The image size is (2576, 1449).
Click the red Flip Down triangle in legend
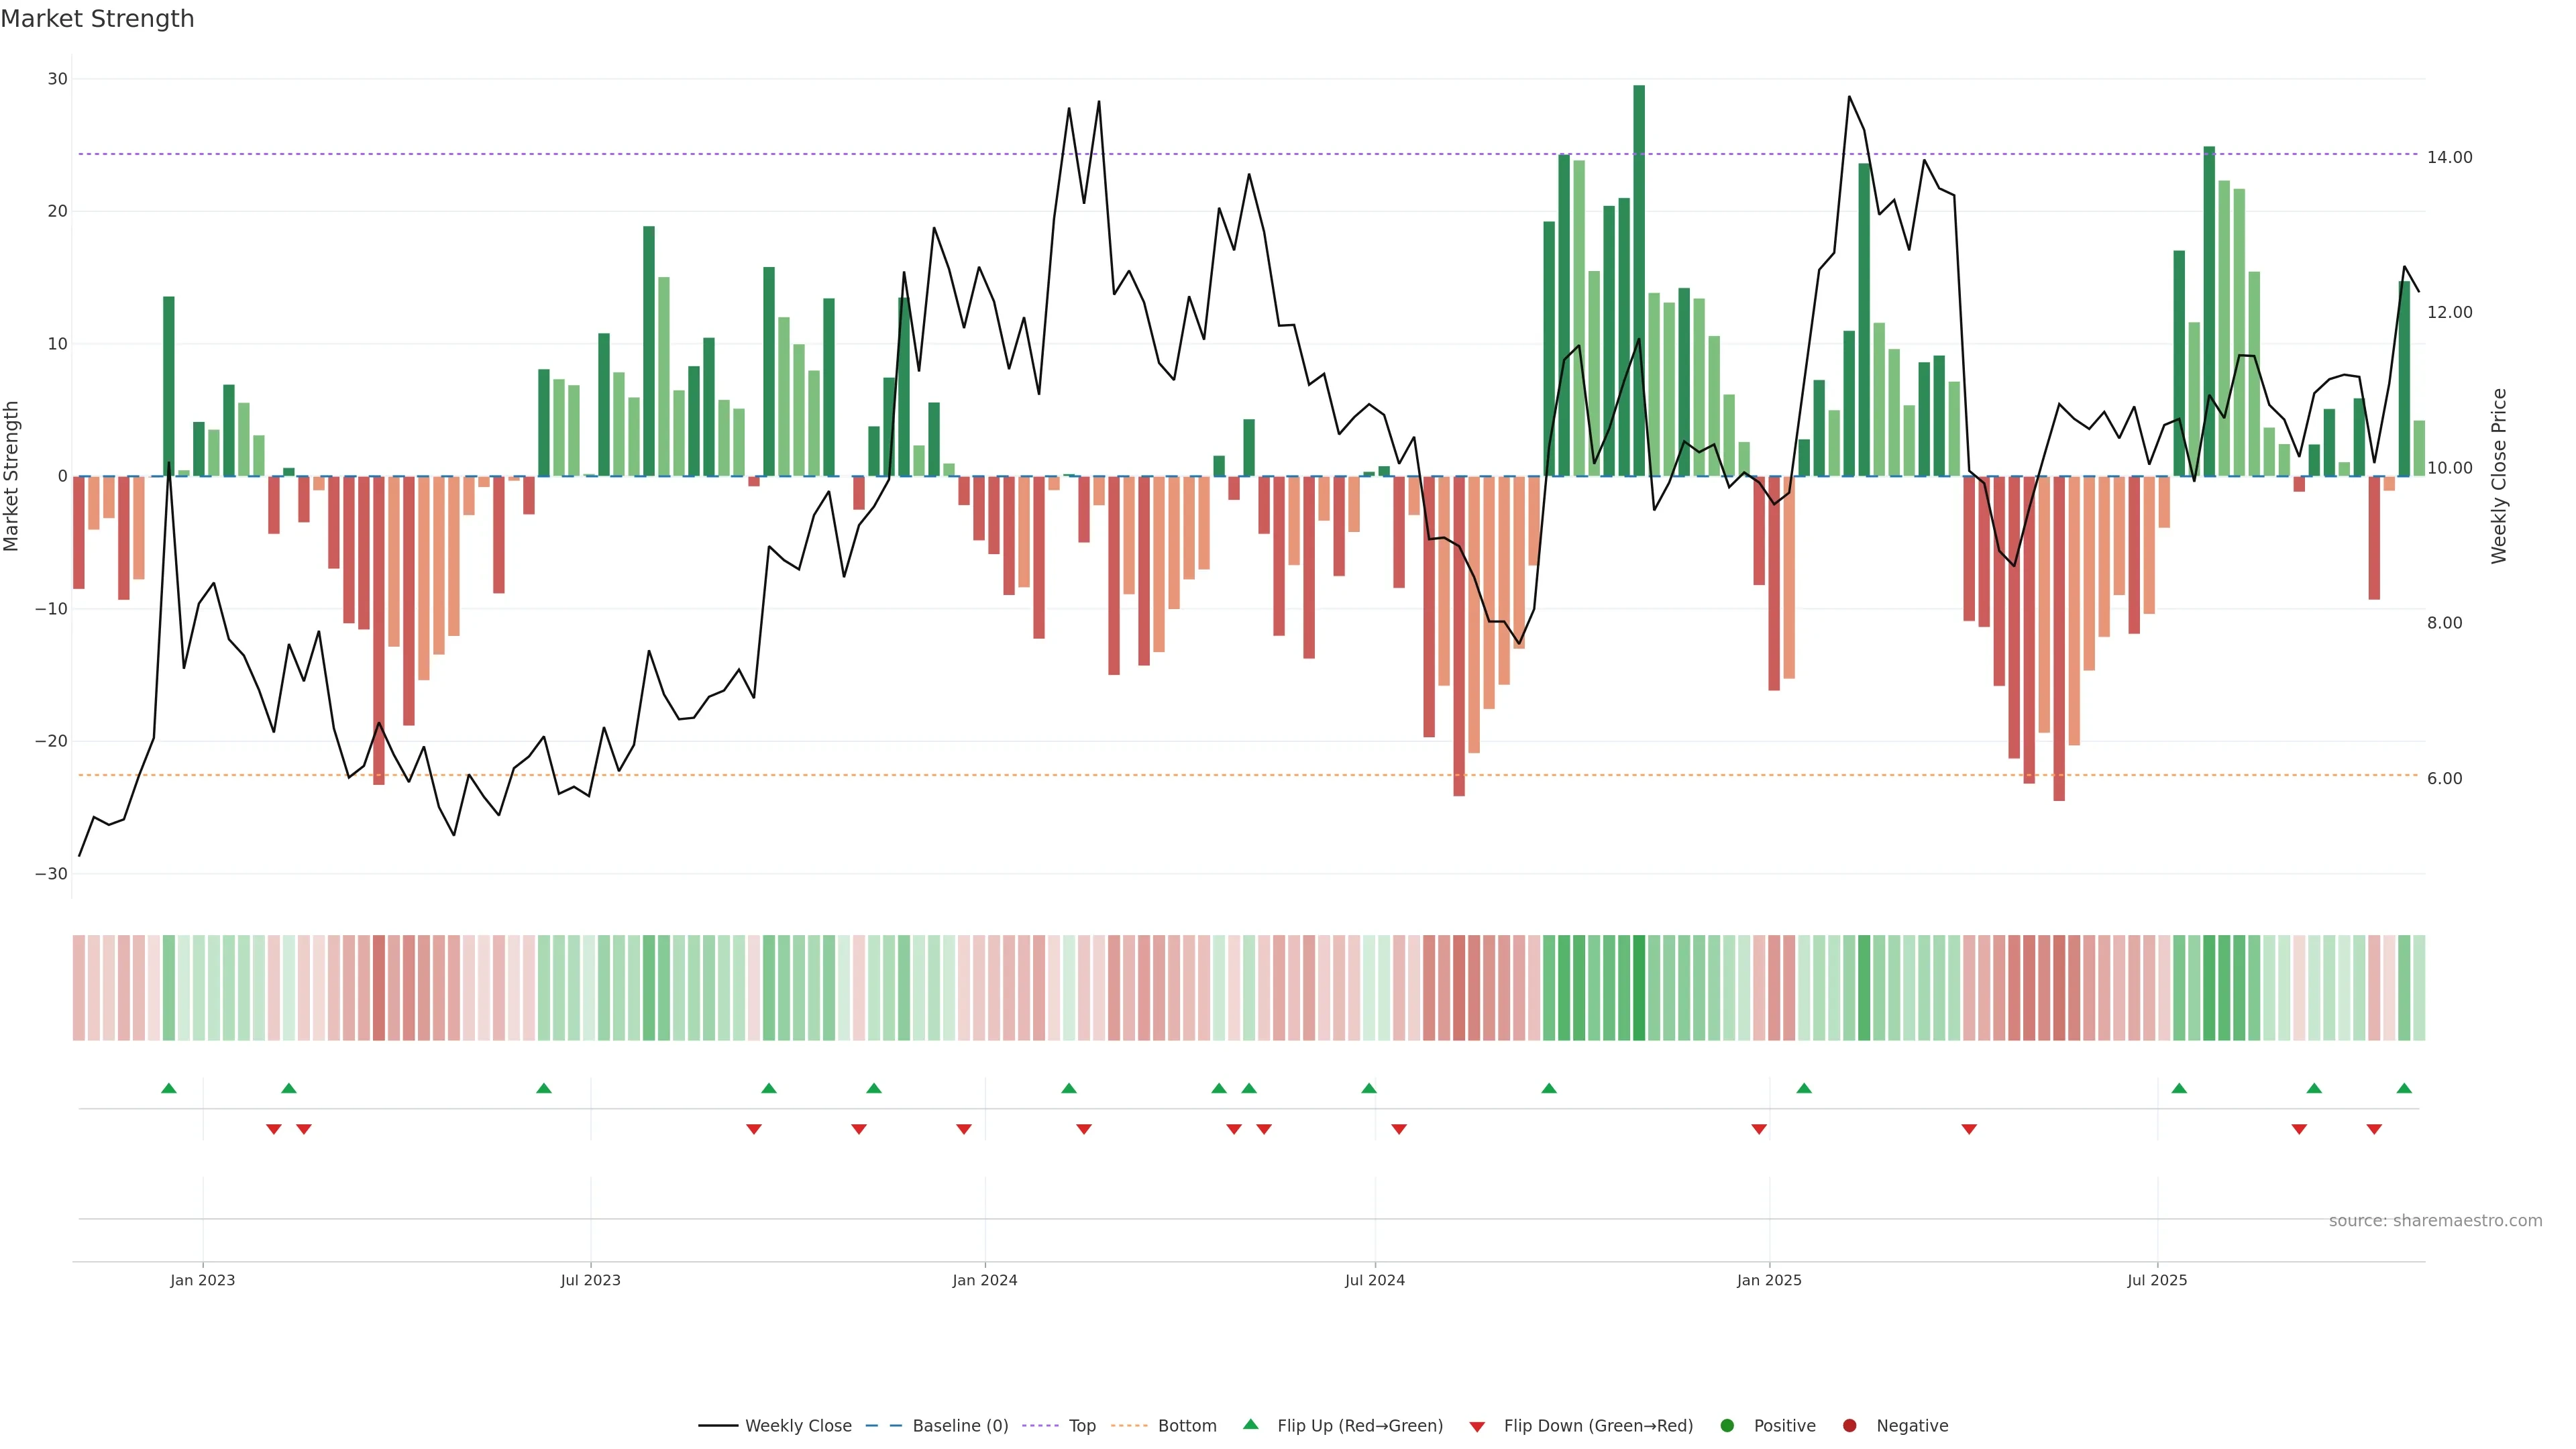coord(1477,1426)
